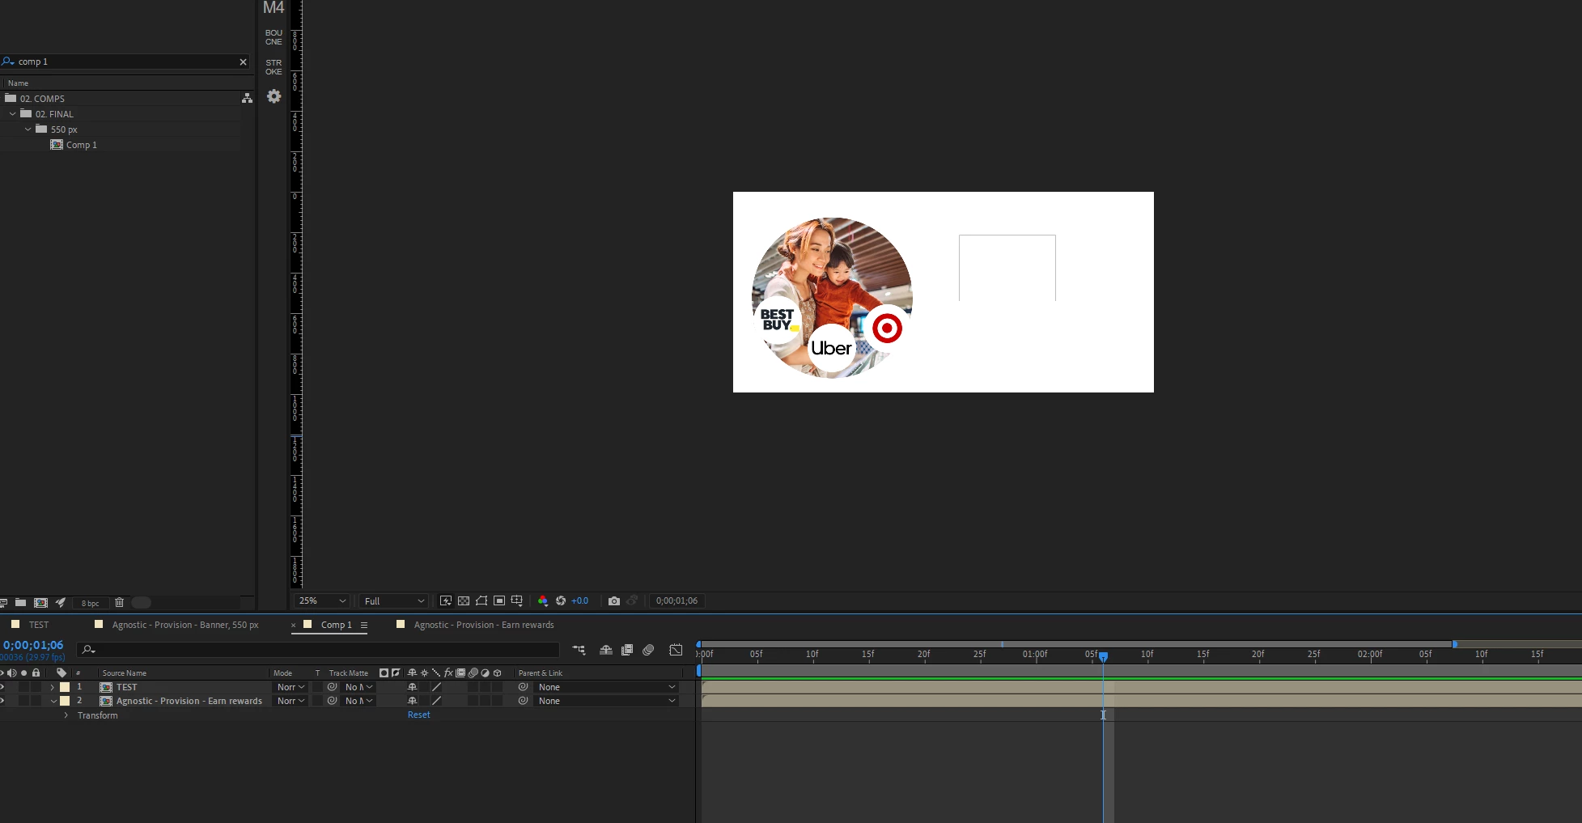1582x823 pixels.
Task: Click the 3D Layer cube column header
Action: [498, 673]
